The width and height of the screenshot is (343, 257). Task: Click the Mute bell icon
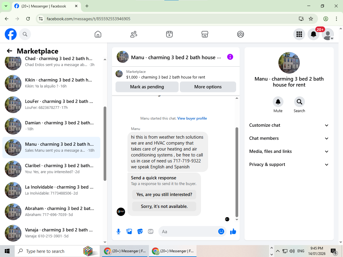(278, 102)
